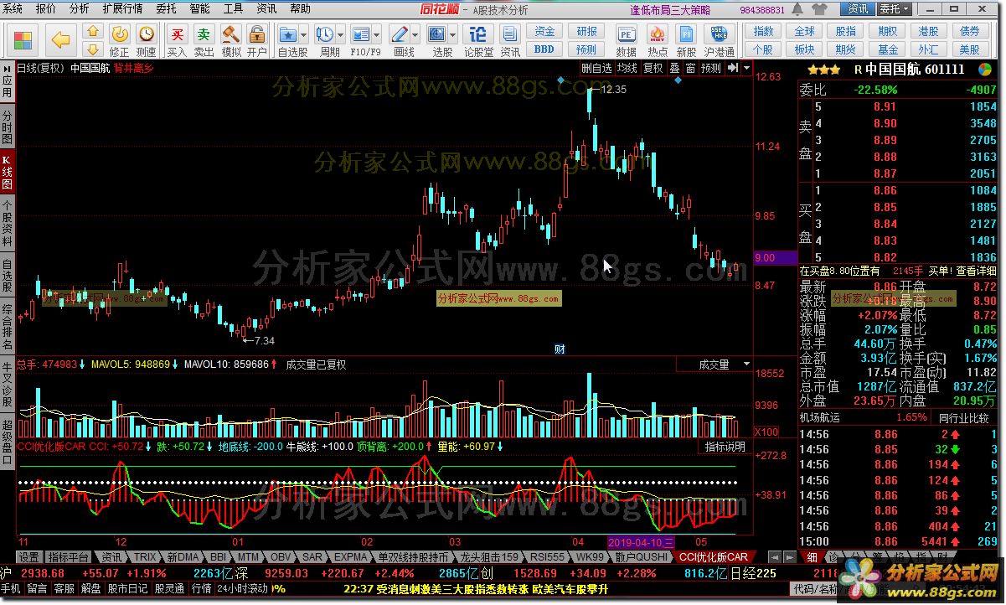Click the red 买入 buy icon

pos(177,39)
